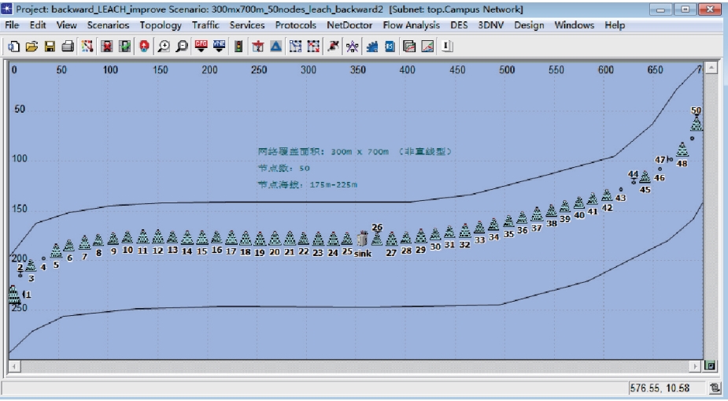Select node 26 next to the sink
This screenshot has height=401, width=728.
click(x=377, y=239)
